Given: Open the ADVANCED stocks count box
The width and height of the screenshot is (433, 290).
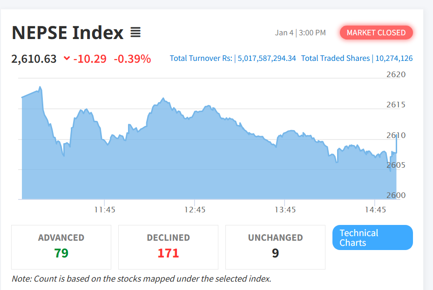Looking at the screenshot, I should (61, 247).
